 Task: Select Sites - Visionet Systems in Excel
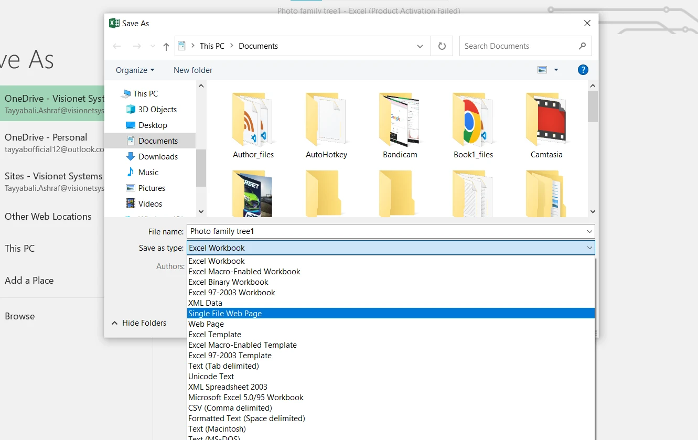52,181
